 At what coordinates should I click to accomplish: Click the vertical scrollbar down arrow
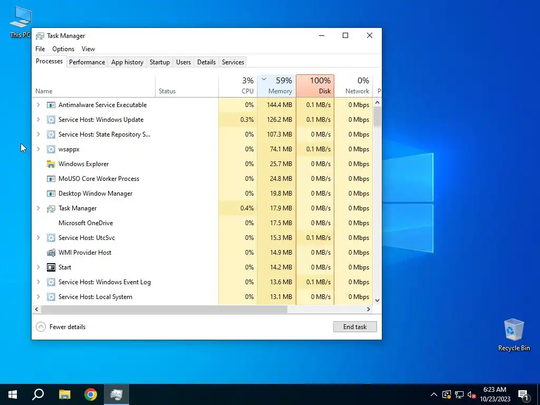click(377, 300)
